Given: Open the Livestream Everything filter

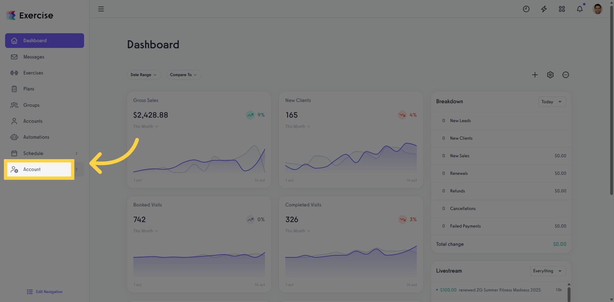Looking at the screenshot, I should point(547,271).
